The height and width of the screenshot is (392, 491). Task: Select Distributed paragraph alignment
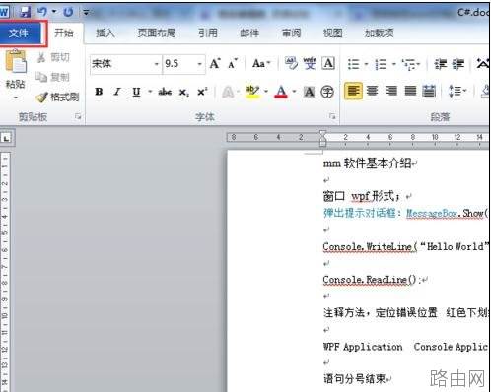429,91
